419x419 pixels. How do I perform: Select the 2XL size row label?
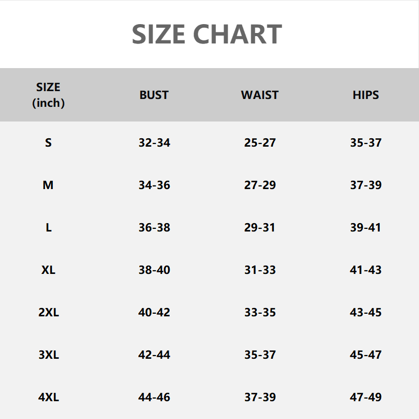pos(48,312)
